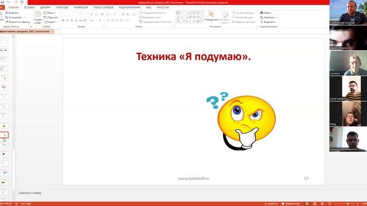Clear all formatting icon
The image size is (367, 206).
(x=102, y=14)
